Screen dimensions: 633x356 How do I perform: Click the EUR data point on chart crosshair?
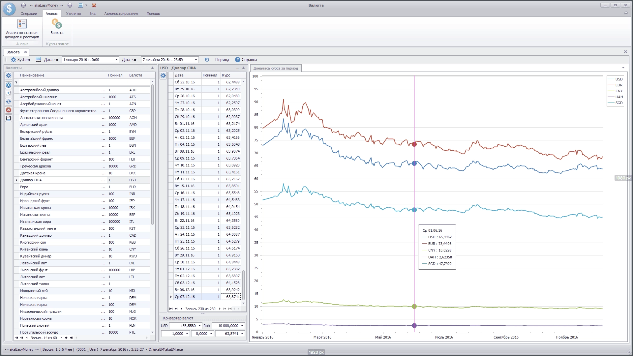(x=414, y=144)
